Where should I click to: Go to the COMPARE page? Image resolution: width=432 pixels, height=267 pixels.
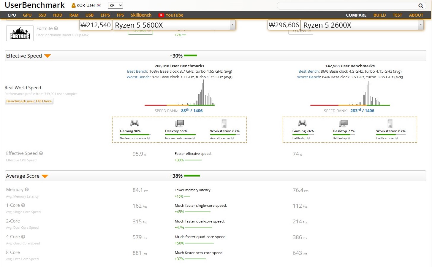point(356,15)
